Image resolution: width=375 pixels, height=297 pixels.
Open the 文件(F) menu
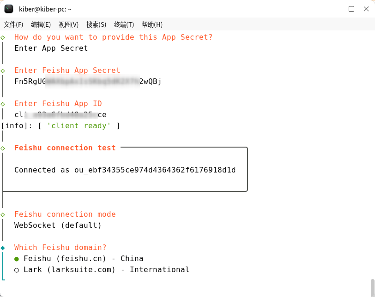pos(13,24)
